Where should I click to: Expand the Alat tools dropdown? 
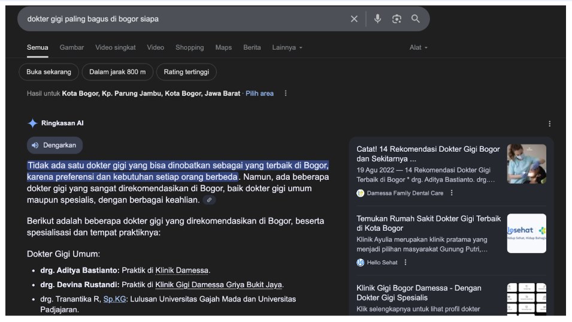click(419, 47)
